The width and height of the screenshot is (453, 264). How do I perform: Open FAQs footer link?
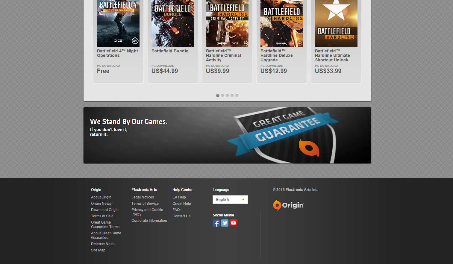[177, 210]
